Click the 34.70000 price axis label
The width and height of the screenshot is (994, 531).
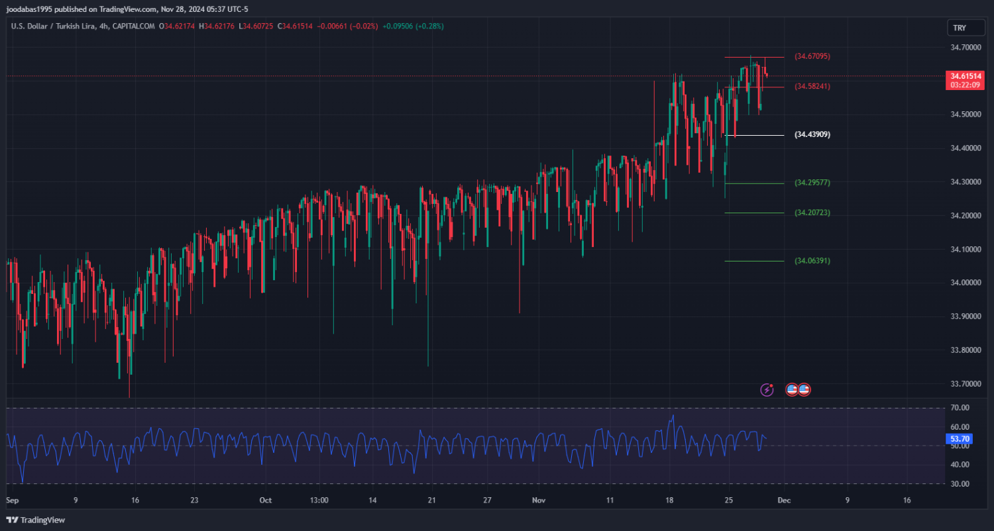(x=966, y=48)
